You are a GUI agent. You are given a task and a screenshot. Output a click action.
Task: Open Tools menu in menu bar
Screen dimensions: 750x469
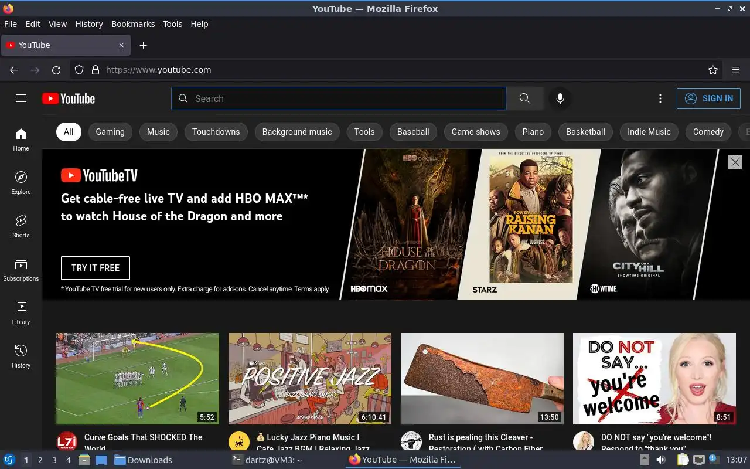coord(172,24)
